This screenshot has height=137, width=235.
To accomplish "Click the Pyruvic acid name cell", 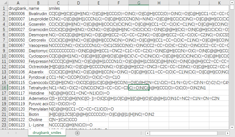I will tap(38, 104).
